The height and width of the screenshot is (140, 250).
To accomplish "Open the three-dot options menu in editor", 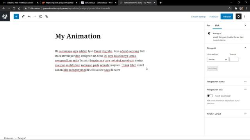I will pyautogui.click(x=245, y=16).
